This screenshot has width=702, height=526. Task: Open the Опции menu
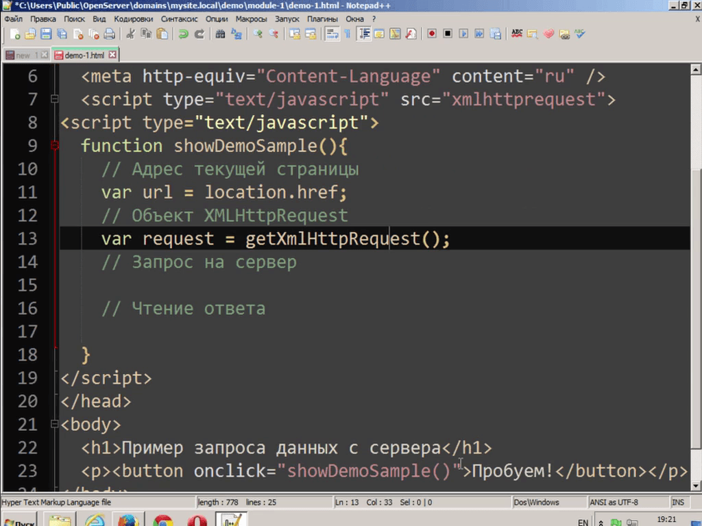(x=217, y=19)
